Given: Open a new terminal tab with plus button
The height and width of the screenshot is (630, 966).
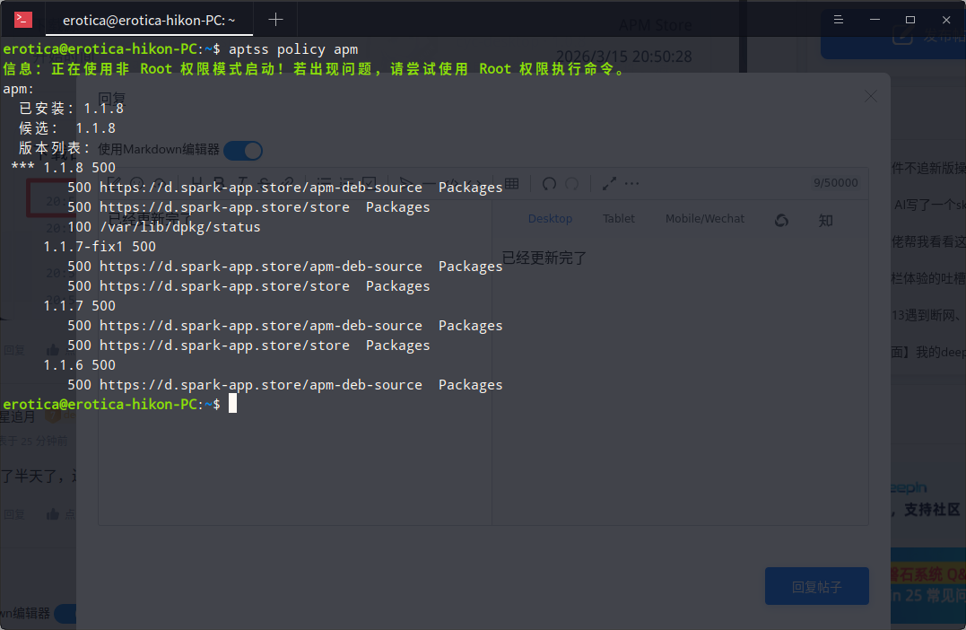Looking at the screenshot, I should 275,20.
